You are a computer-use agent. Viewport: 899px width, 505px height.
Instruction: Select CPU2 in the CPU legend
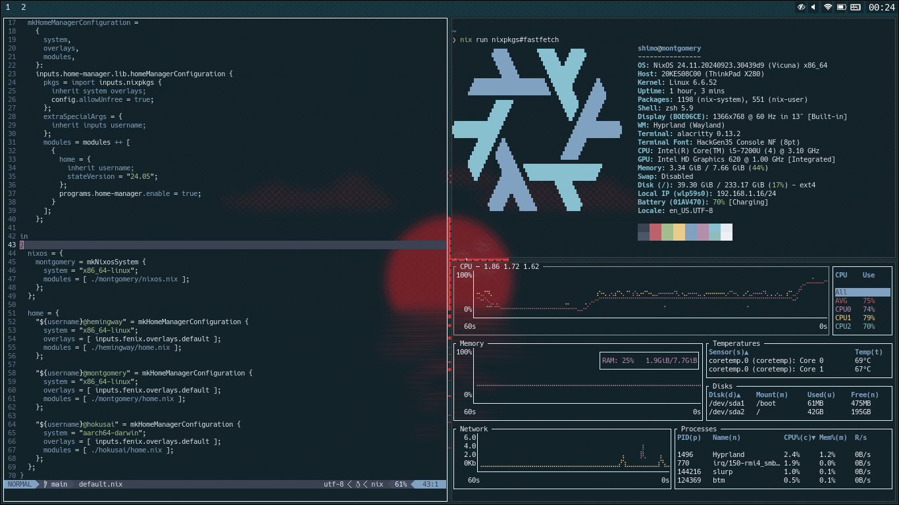pyautogui.click(x=862, y=326)
